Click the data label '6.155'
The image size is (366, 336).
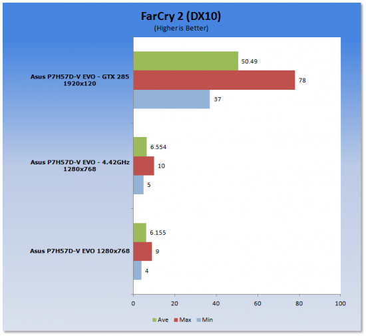click(158, 233)
